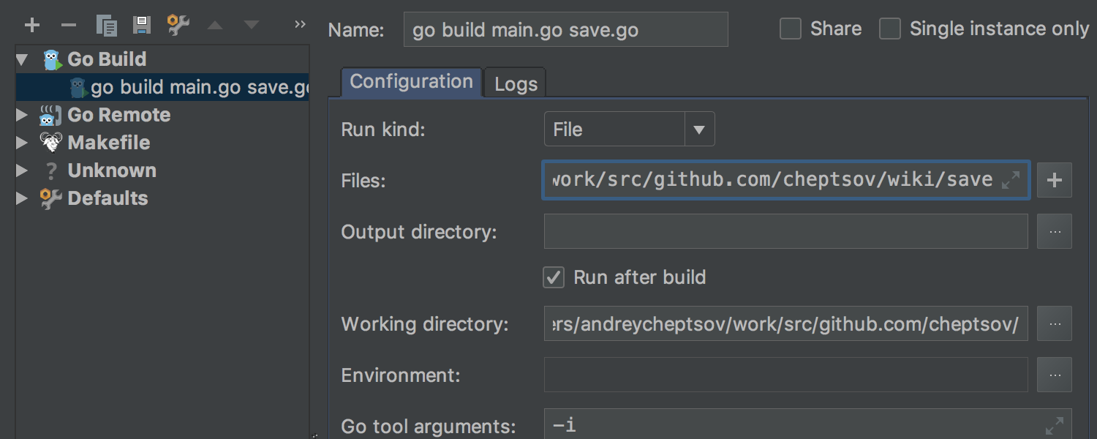The image size is (1097, 439).
Task: Switch to the Configuration tab
Action: [x=411, y=82]
